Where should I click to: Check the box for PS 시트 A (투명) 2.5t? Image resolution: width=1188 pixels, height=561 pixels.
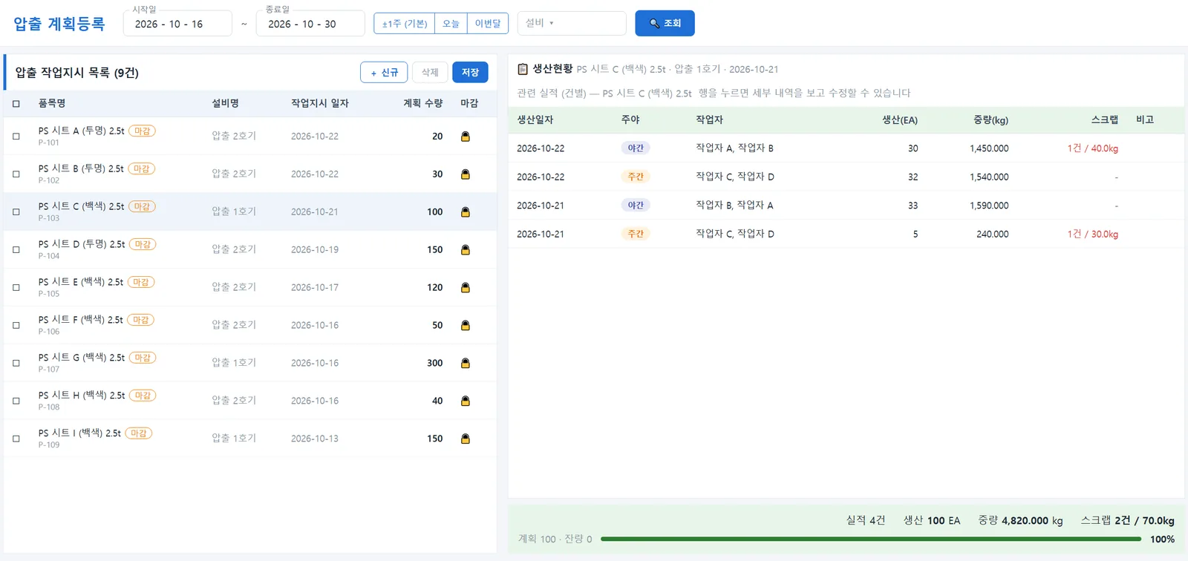(16, 137)
